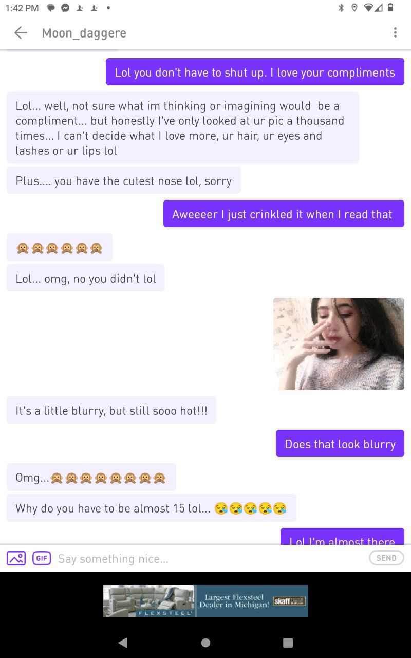Tap the Android recent apps square
This screenshot has height=658, width=411.
pyautogui.click(x=288, y=643)
